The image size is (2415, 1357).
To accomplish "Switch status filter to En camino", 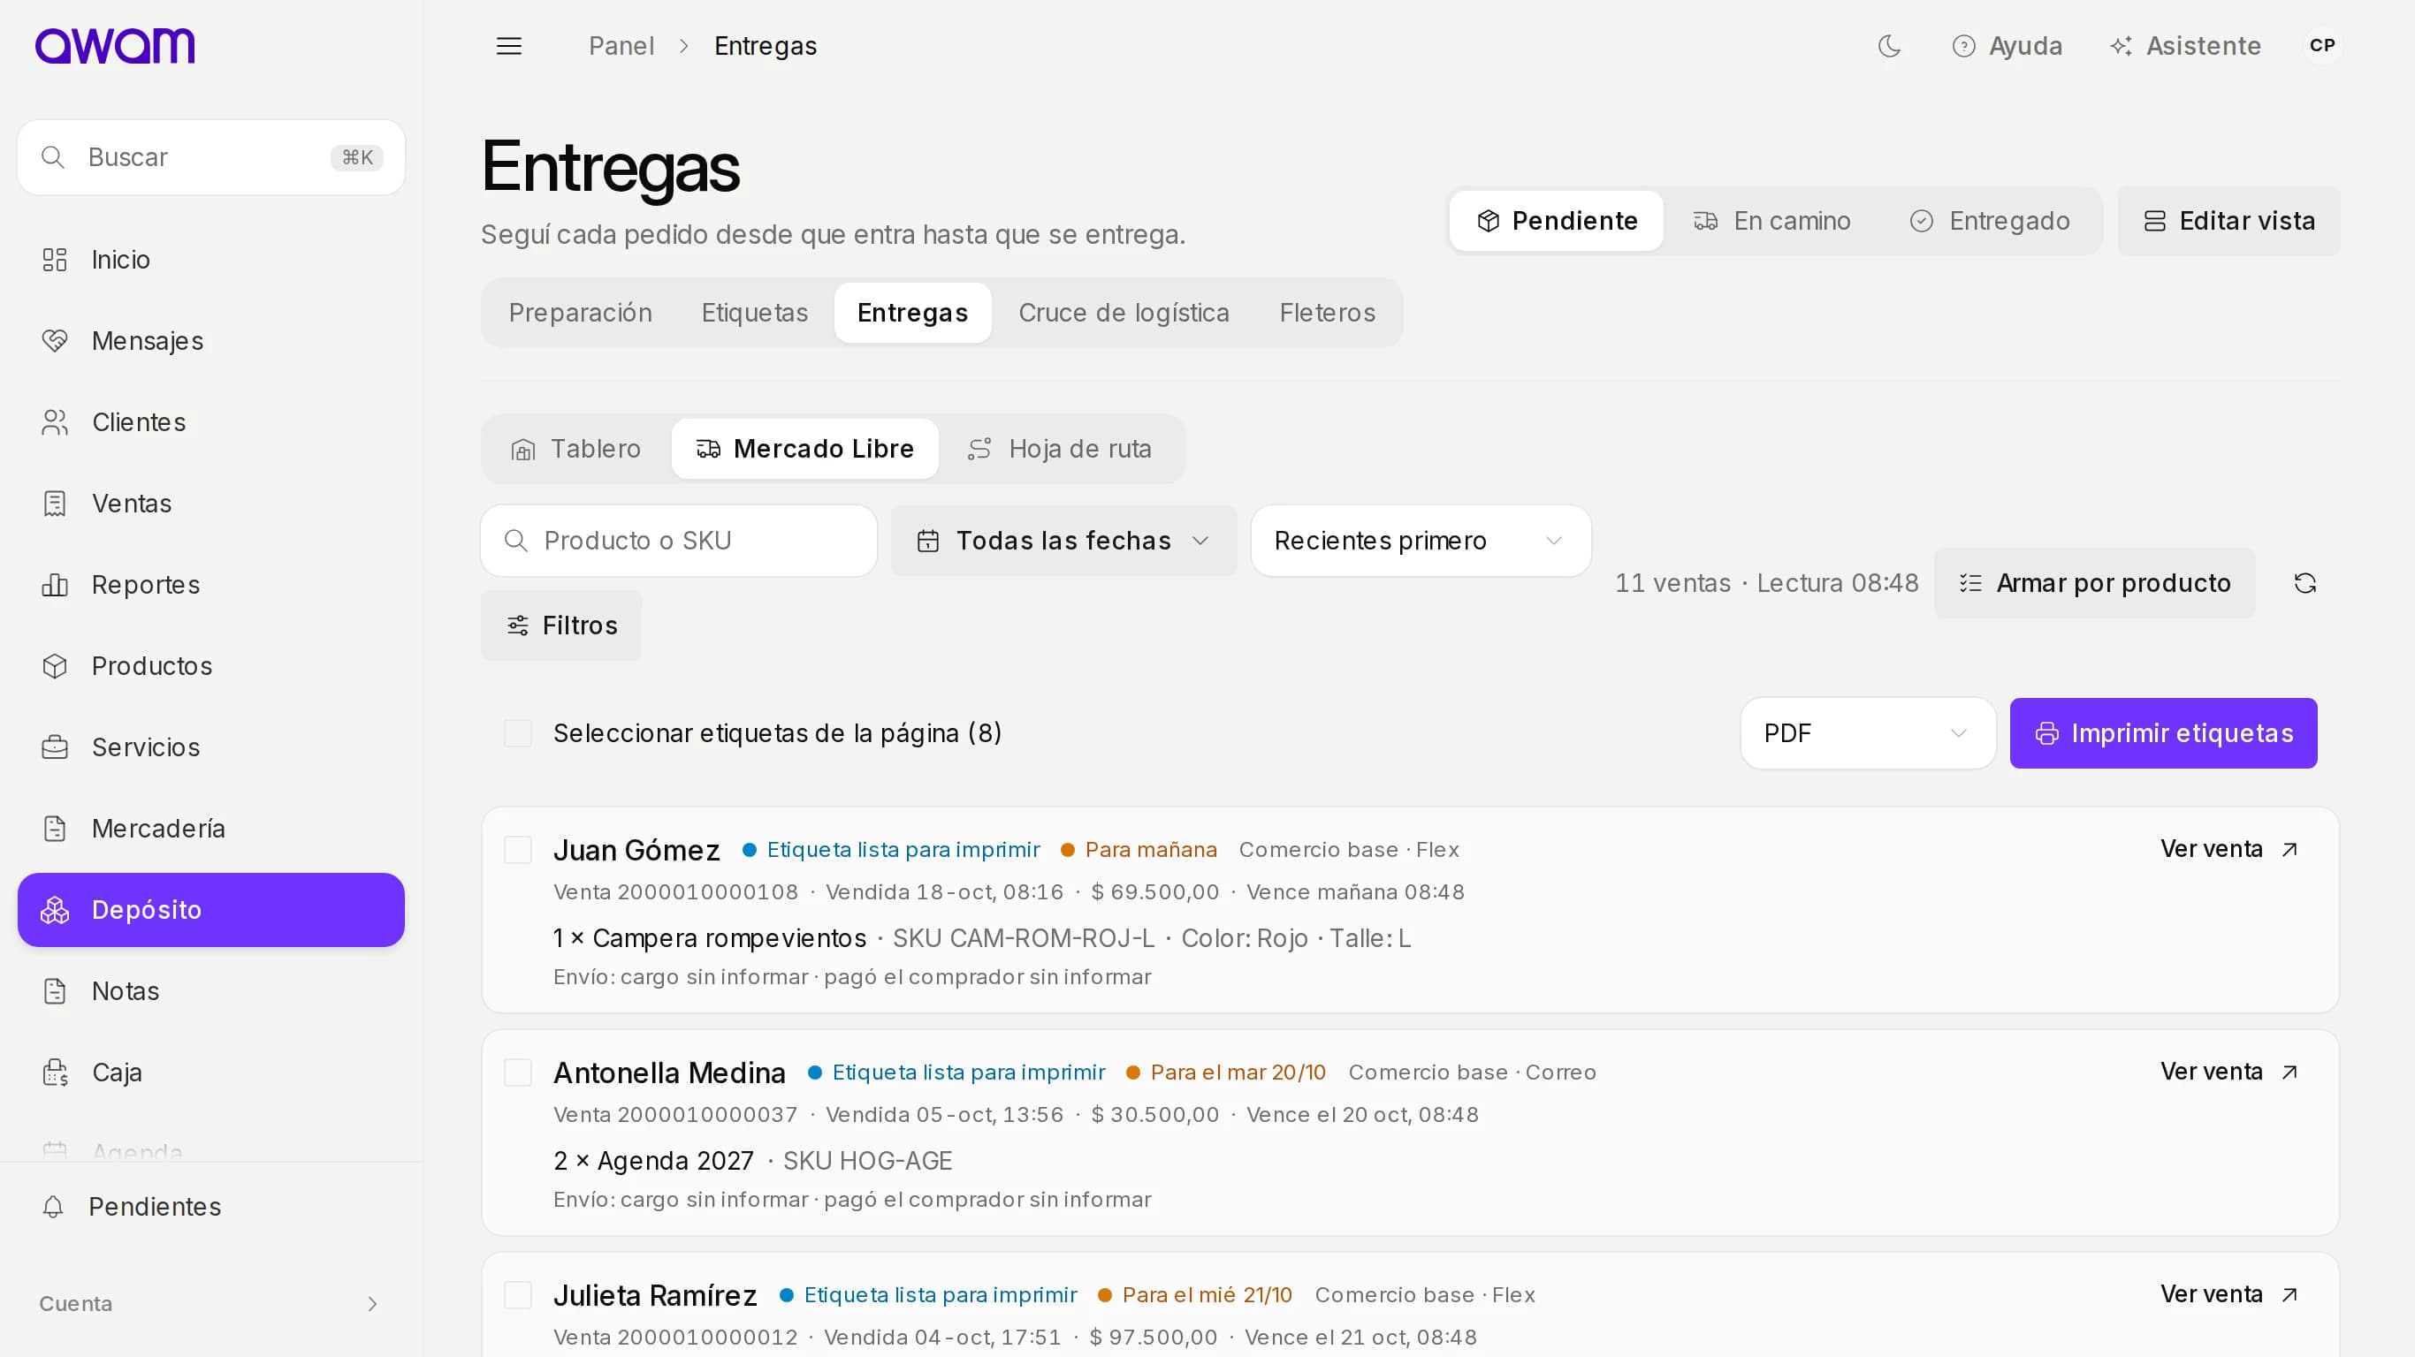I will coord(1771,221).
